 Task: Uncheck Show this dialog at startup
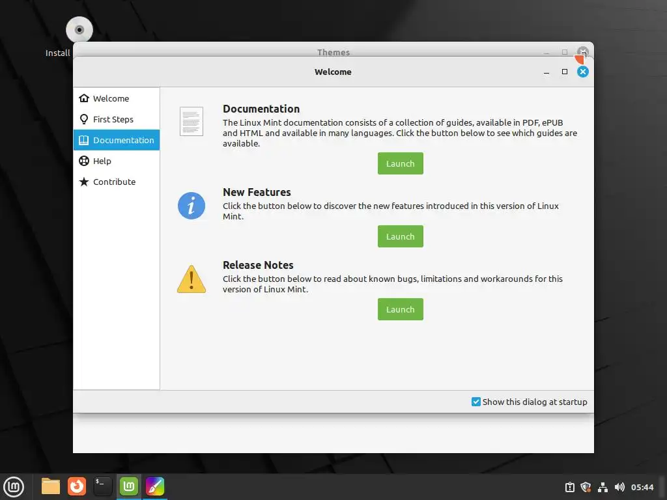[476, 402]
